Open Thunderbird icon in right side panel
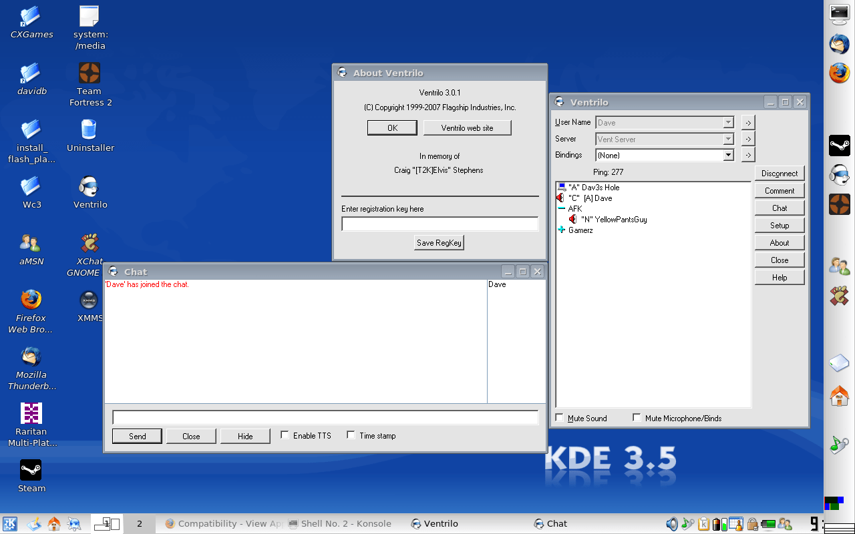855x534 pixels. 839,44
